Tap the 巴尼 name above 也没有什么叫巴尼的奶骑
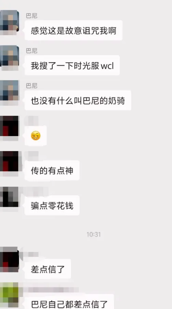 pos(32,86)
